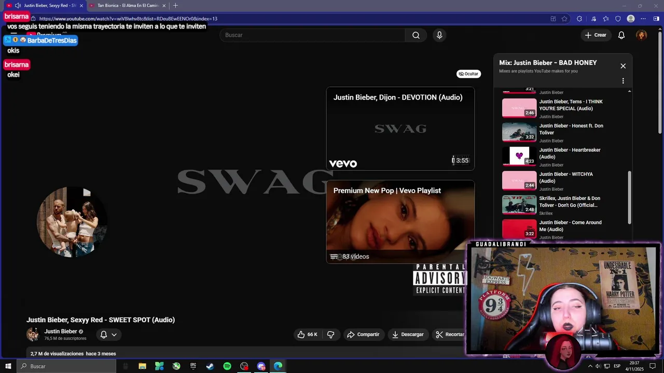The width and height of the screenshot is (664, 373).
Task: Open the browser extensions puzzle icon
Action: tap(579, 19)
